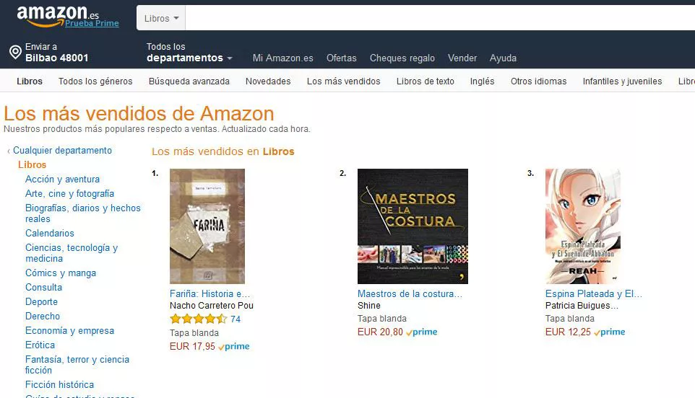Expand the Todos los departamentos menu
This screenshot has width=695, height=398.
(x=189, y=52)
